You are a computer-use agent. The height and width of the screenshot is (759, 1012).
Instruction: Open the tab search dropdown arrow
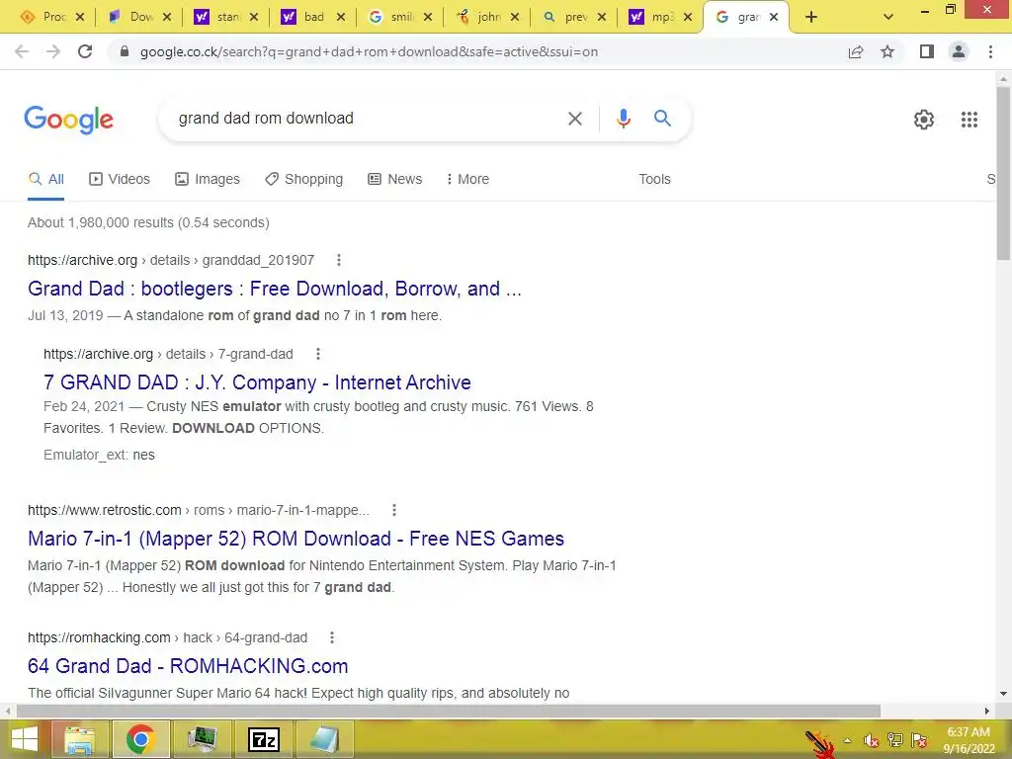point(888,18)
